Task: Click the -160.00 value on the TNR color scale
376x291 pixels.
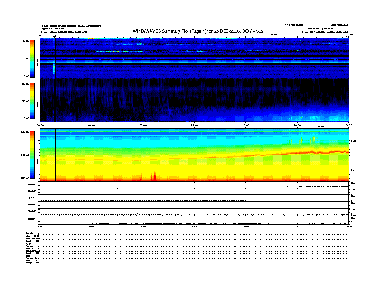Action: pos(25,178)
